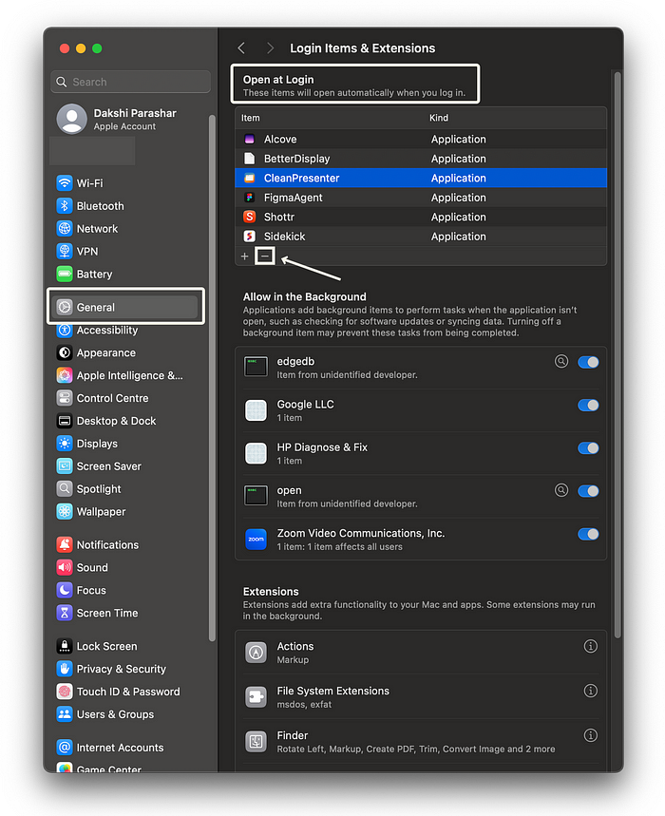665x816 pixels.
Task: Select the Battery icon in sidebar
Action: [65, 274]
